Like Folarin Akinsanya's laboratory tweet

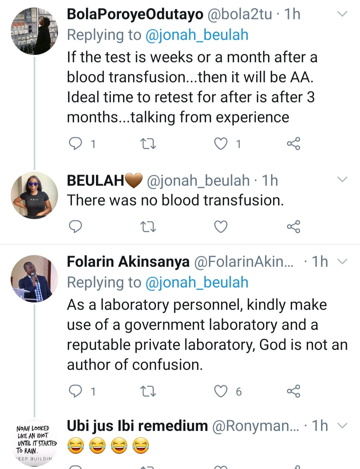(x=221, y=391)
